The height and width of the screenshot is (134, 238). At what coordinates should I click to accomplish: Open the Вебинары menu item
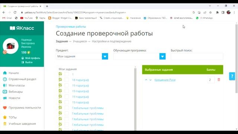16,92
